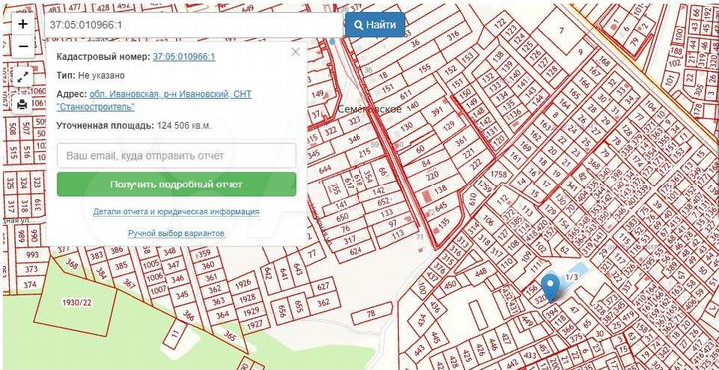Select parcel 215 on the map
719x370 pixels.
[x=364, y=152]
